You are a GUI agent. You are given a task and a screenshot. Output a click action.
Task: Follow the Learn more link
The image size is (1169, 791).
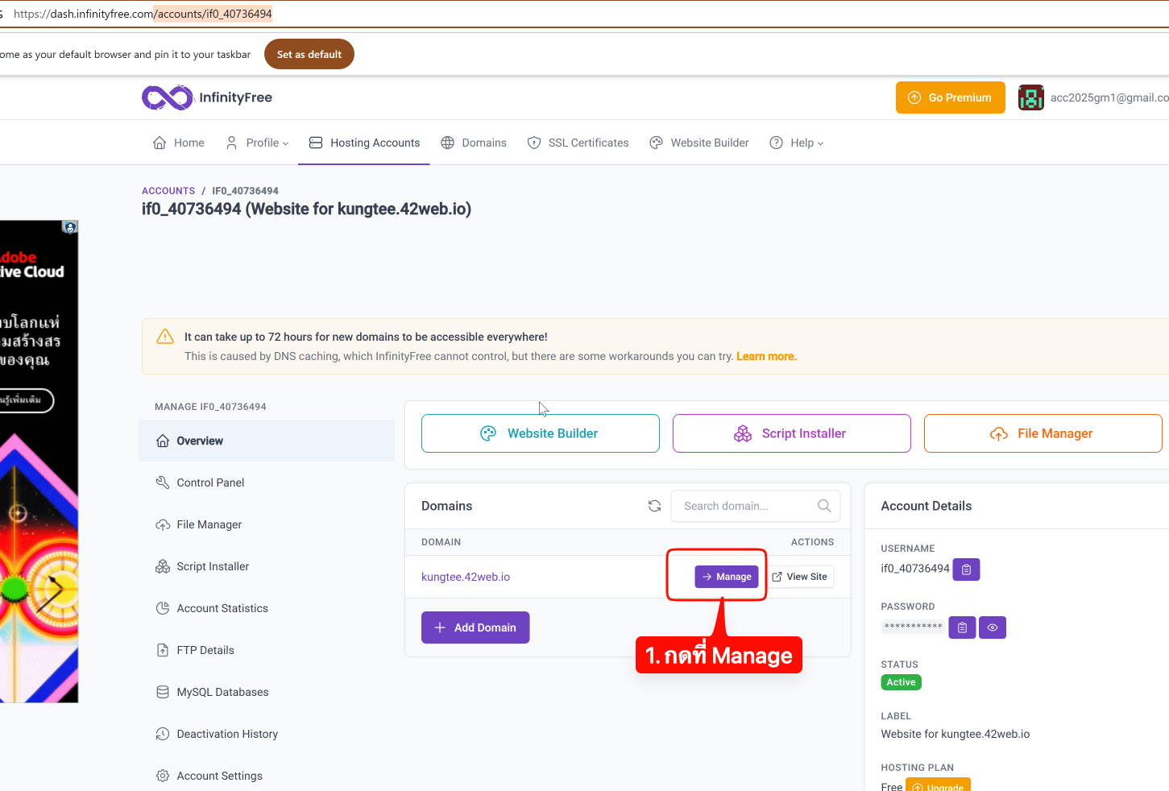click(765, 356)
